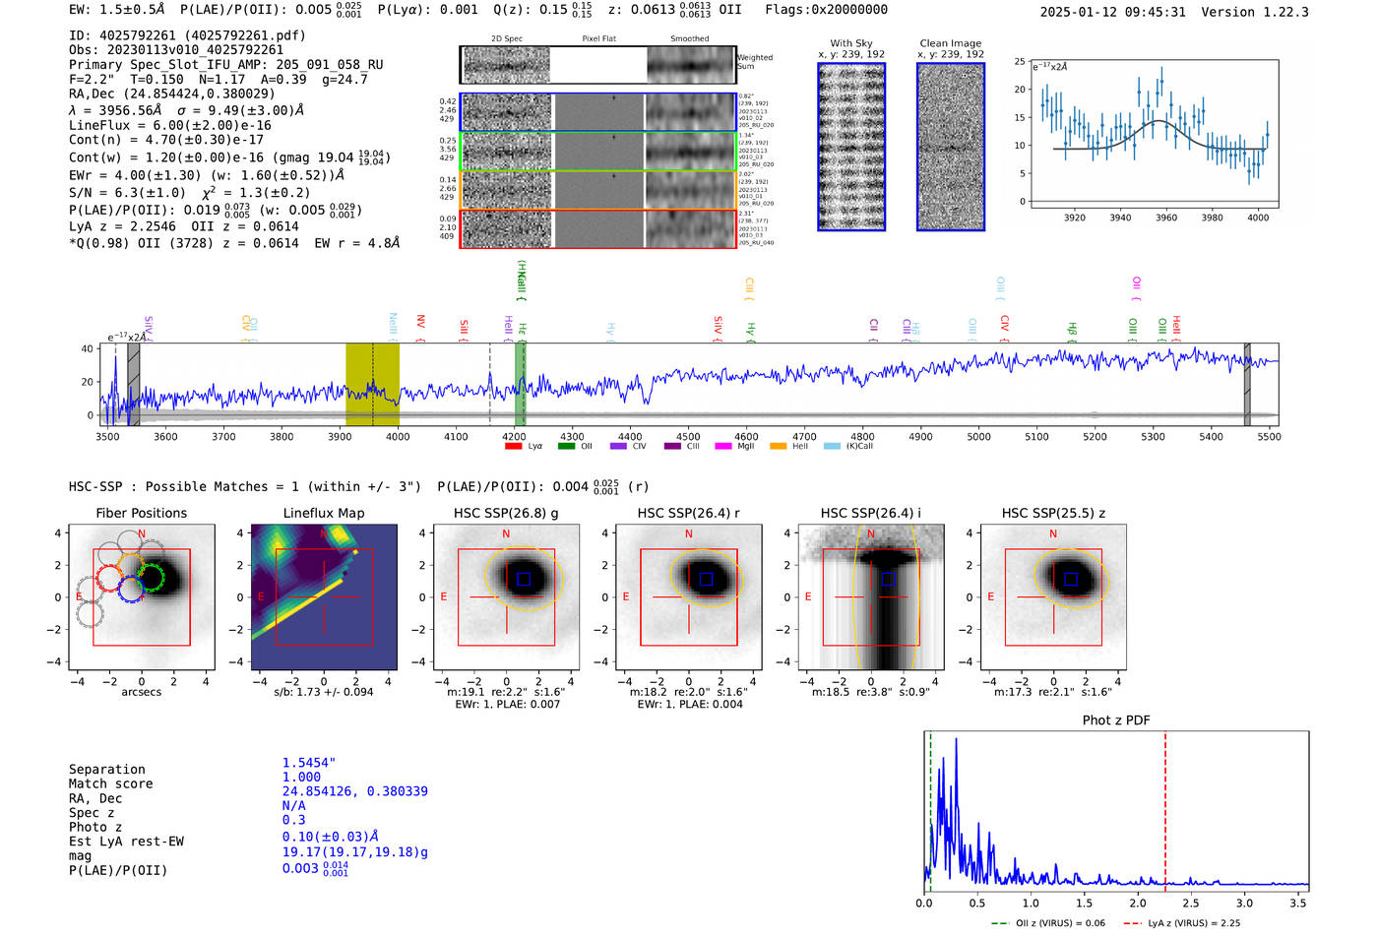Click the Obs: 20230113v010_4025792261 line
Screen dimensions: 1378x938
click(x=176, y=50)
